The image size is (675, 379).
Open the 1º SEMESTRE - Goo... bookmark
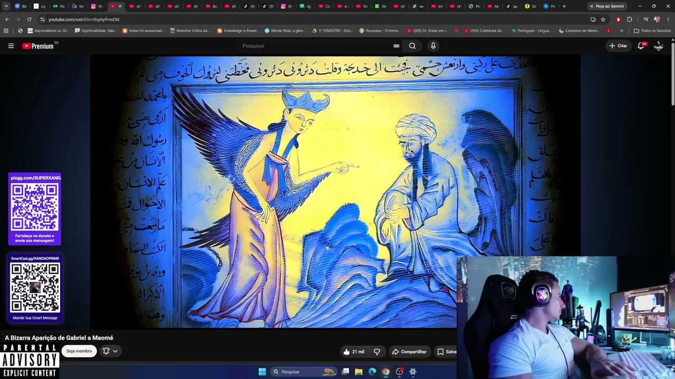pos(333,31)
